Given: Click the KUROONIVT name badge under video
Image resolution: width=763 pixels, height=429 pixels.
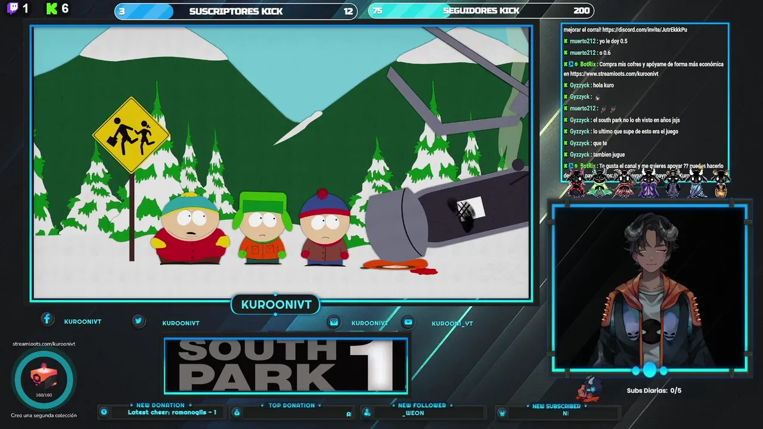Looking at the screenshot, I should pos(276,304).
